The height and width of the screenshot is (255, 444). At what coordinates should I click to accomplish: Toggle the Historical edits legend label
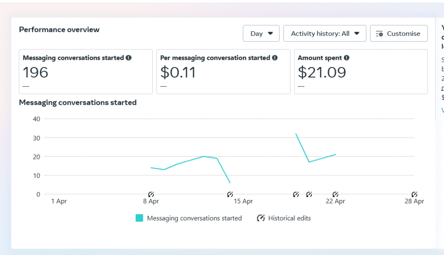[289, 218]
